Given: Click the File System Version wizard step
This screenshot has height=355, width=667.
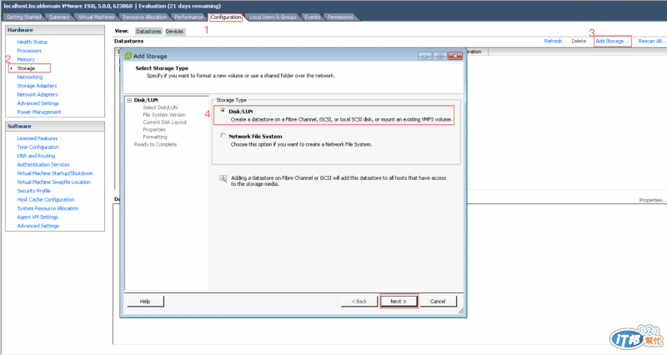Looking at the screenshot, I should pyautogui.click(x=164, y=115).
